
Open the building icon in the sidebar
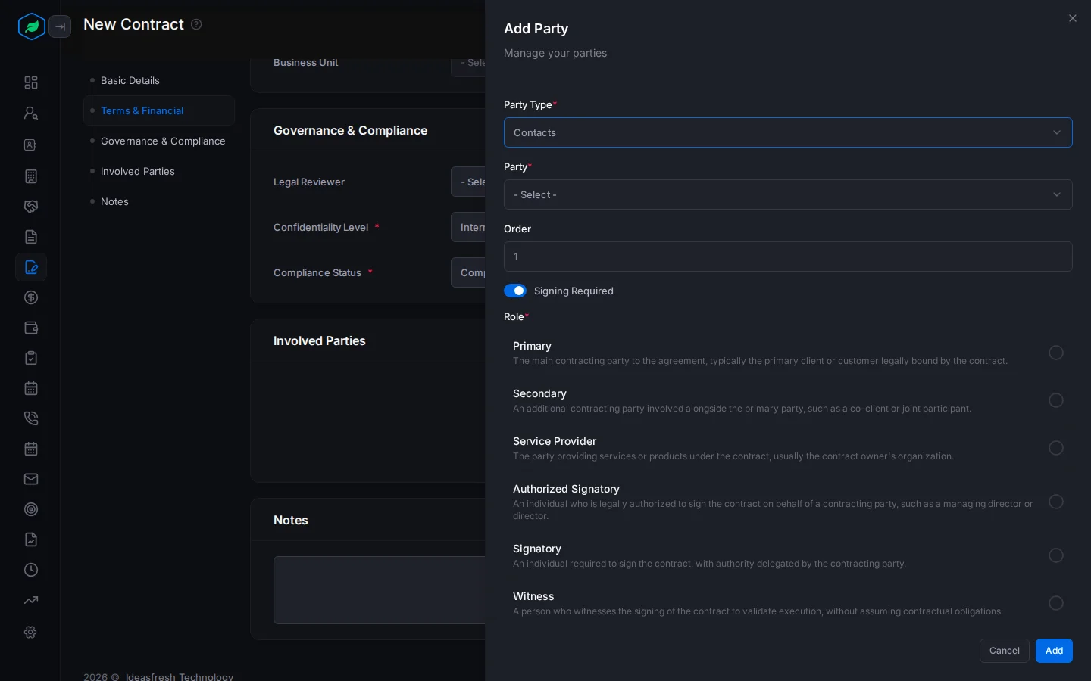click(x=31, y=176)
